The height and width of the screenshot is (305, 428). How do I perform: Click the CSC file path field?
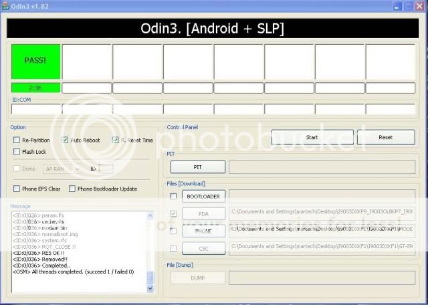coord(322,248)
